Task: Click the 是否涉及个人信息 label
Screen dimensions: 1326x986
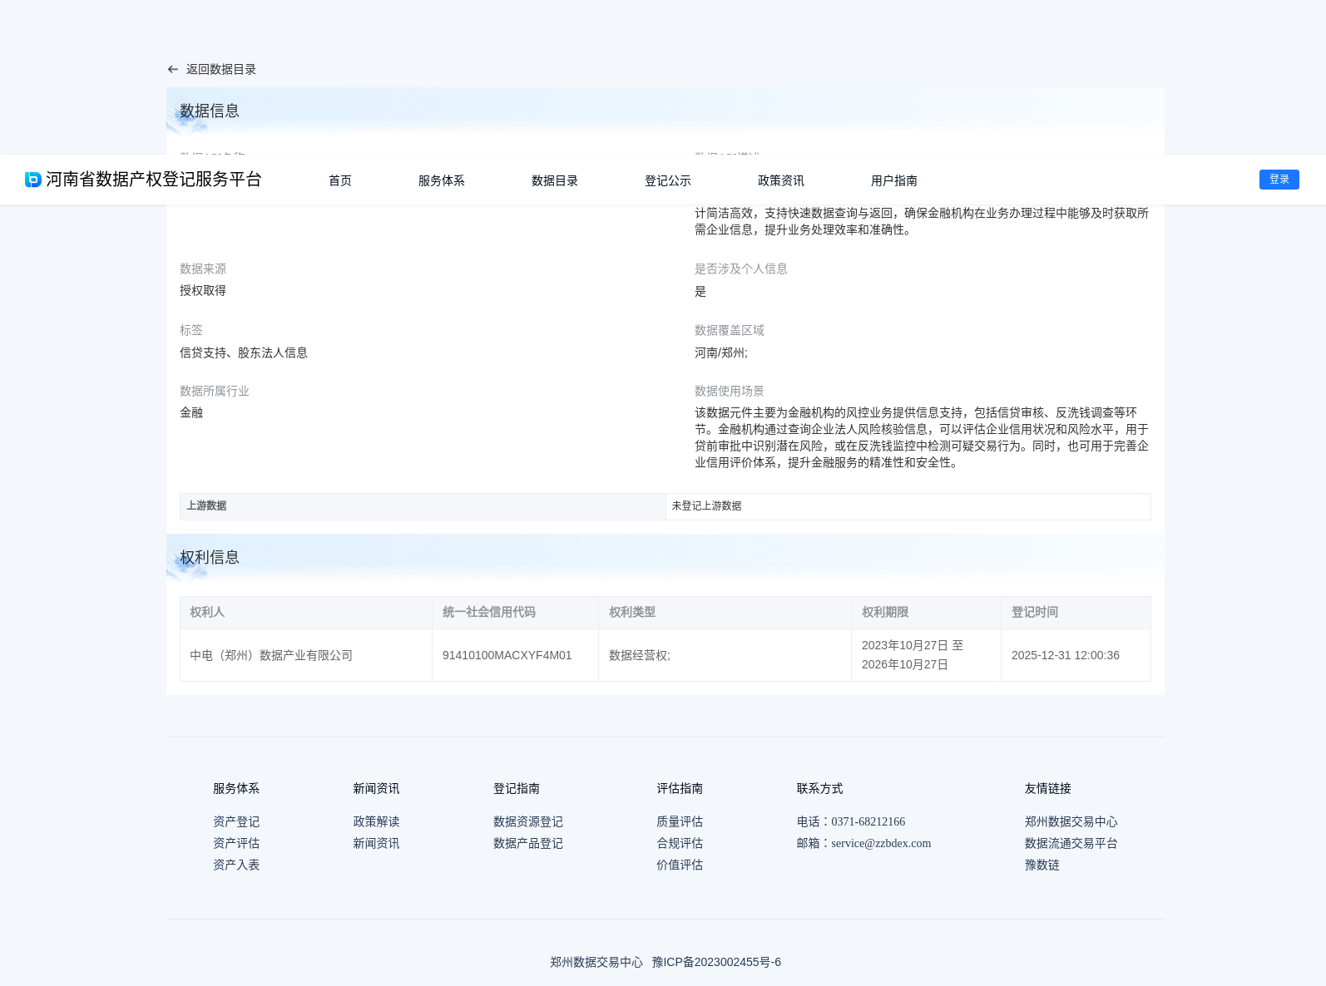Action: tap(741, 269)
